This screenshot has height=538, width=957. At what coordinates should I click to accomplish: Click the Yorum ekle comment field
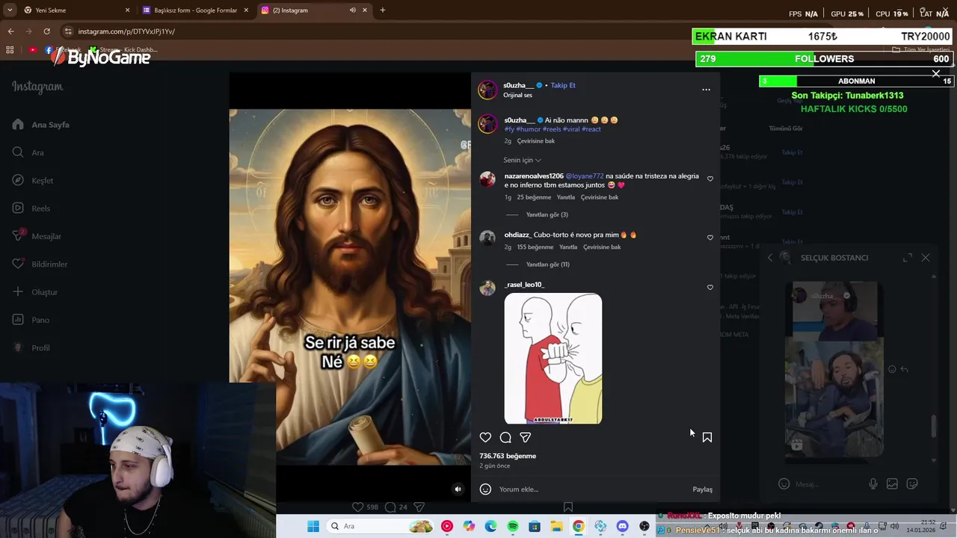[591, 489]
